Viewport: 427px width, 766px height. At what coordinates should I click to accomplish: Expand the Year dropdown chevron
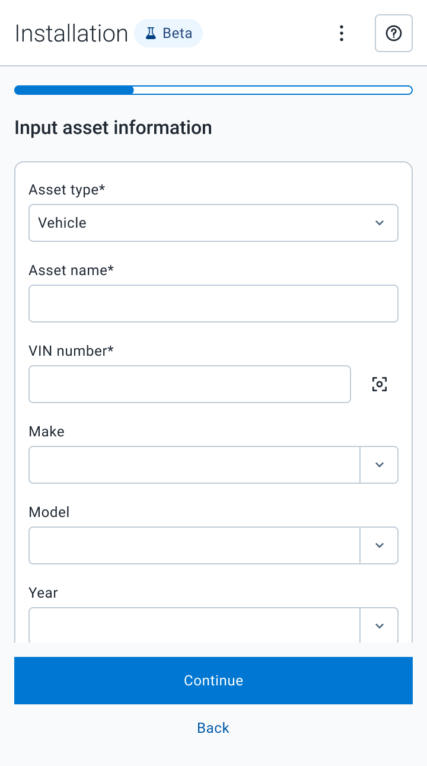coord(380,625)
